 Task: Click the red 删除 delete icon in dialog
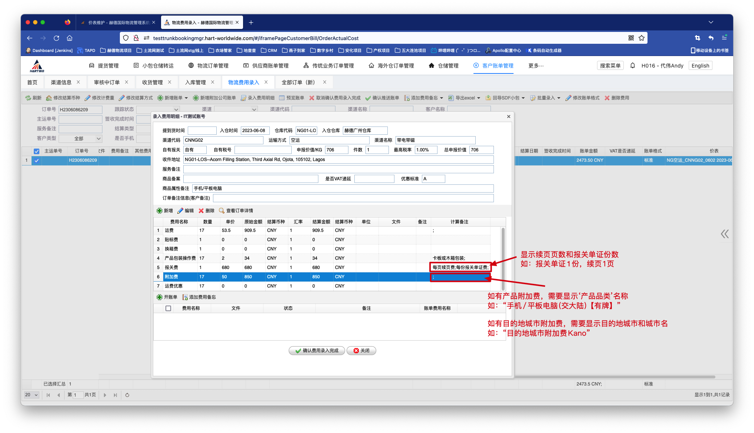click(x=201, y=211)
